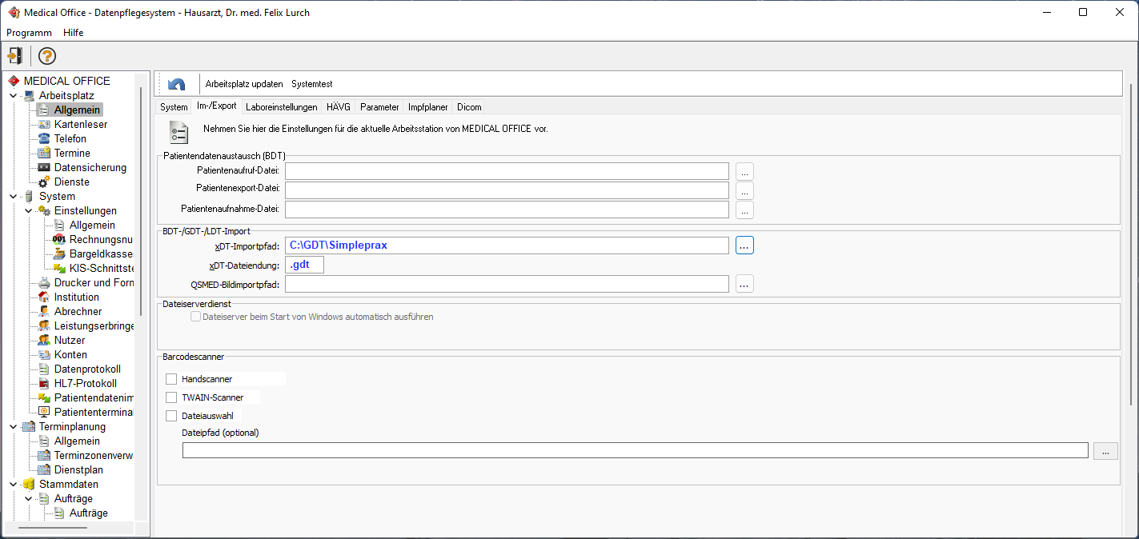Screen dimensions: 1139x539
Task: Click the Telefon icon in tree
Action: [45, 138]
